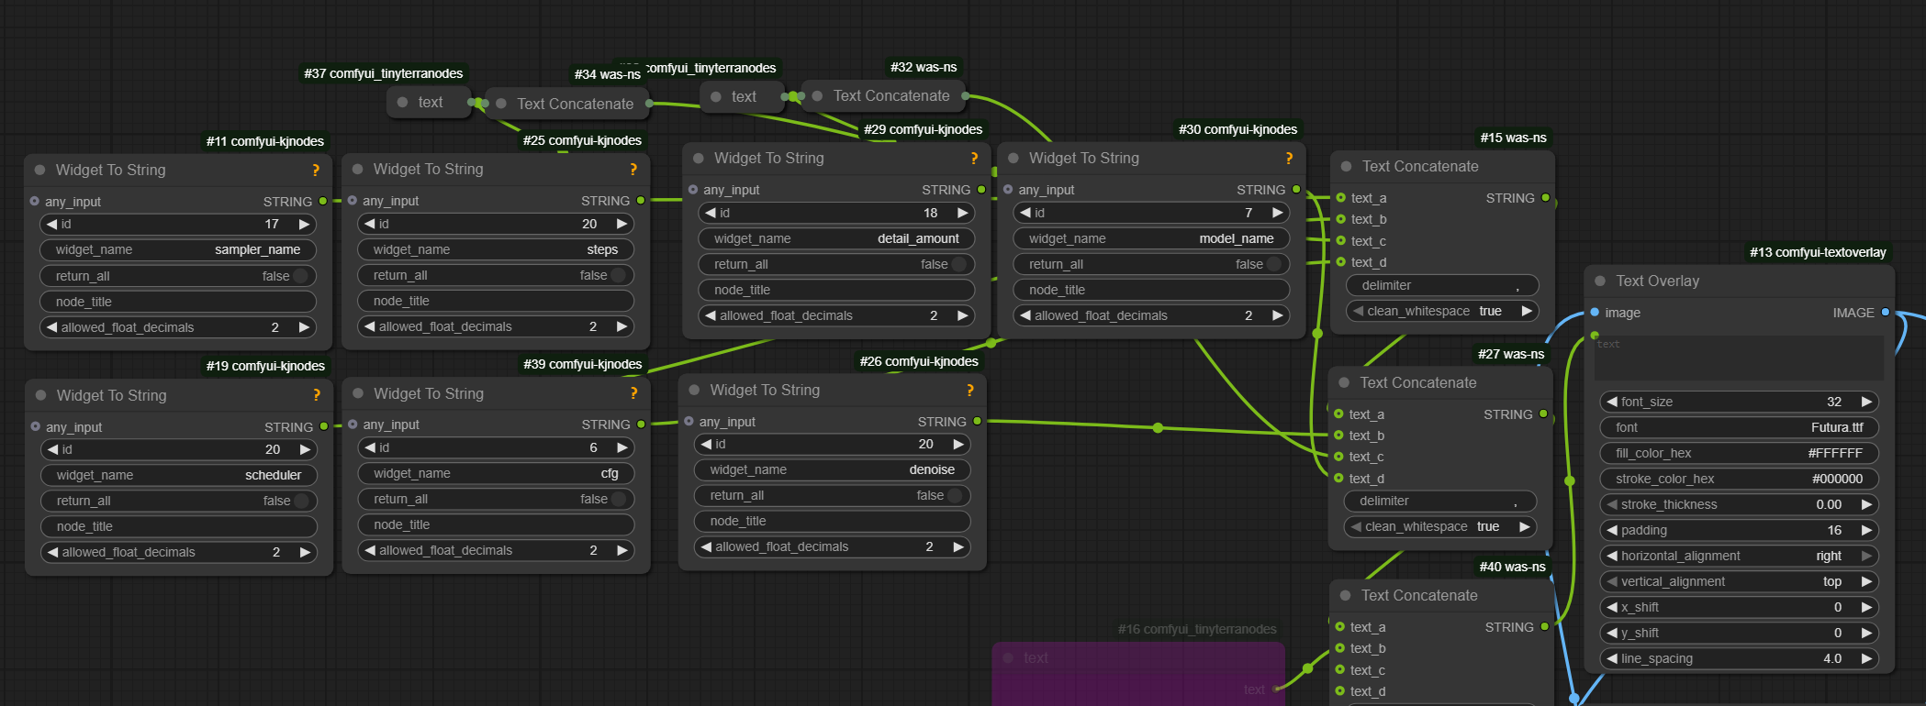Collapse Text Concatenate node #40 via title dot
This screenshot has height=706, width=1926.
[1345, 595]
